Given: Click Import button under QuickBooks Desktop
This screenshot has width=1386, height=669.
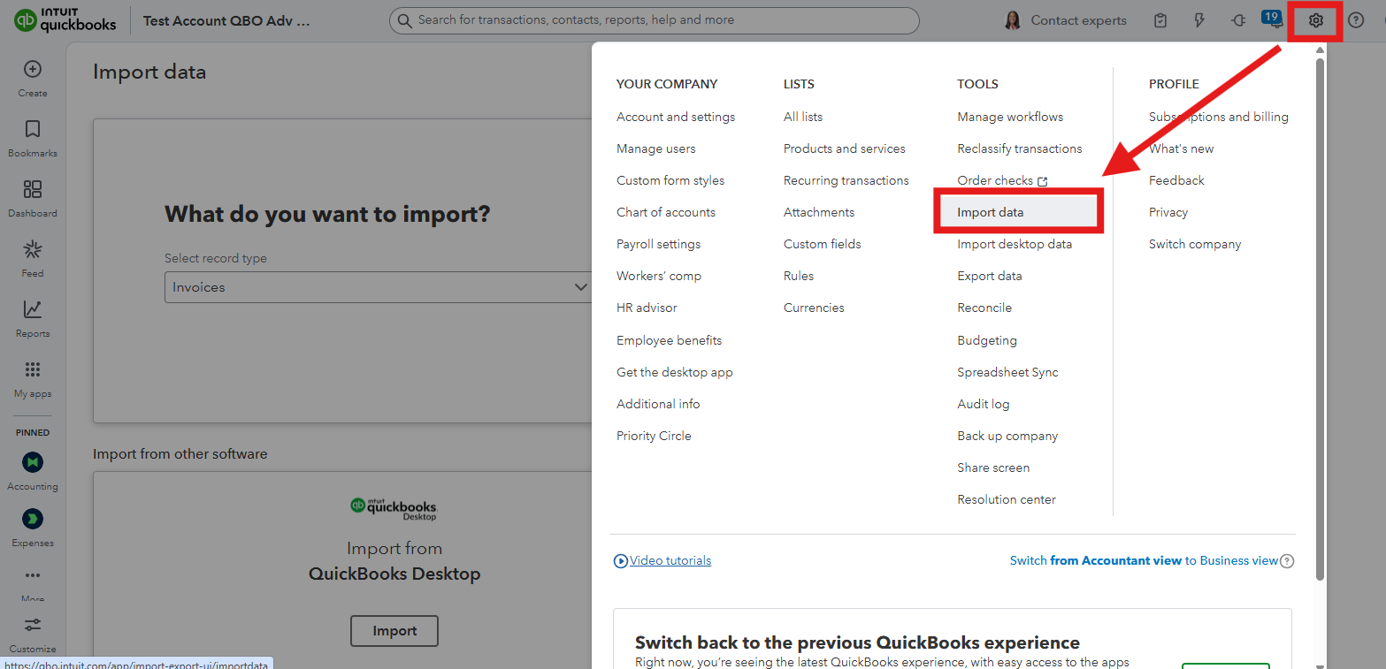Looking at the screenshot, I should (394, 631).
